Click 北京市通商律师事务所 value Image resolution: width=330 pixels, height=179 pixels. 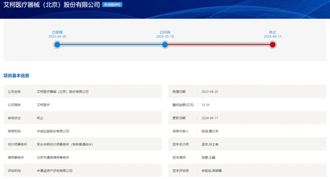pos(53,157)
